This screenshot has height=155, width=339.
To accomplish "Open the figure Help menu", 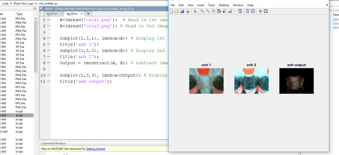I will point(250,5).
